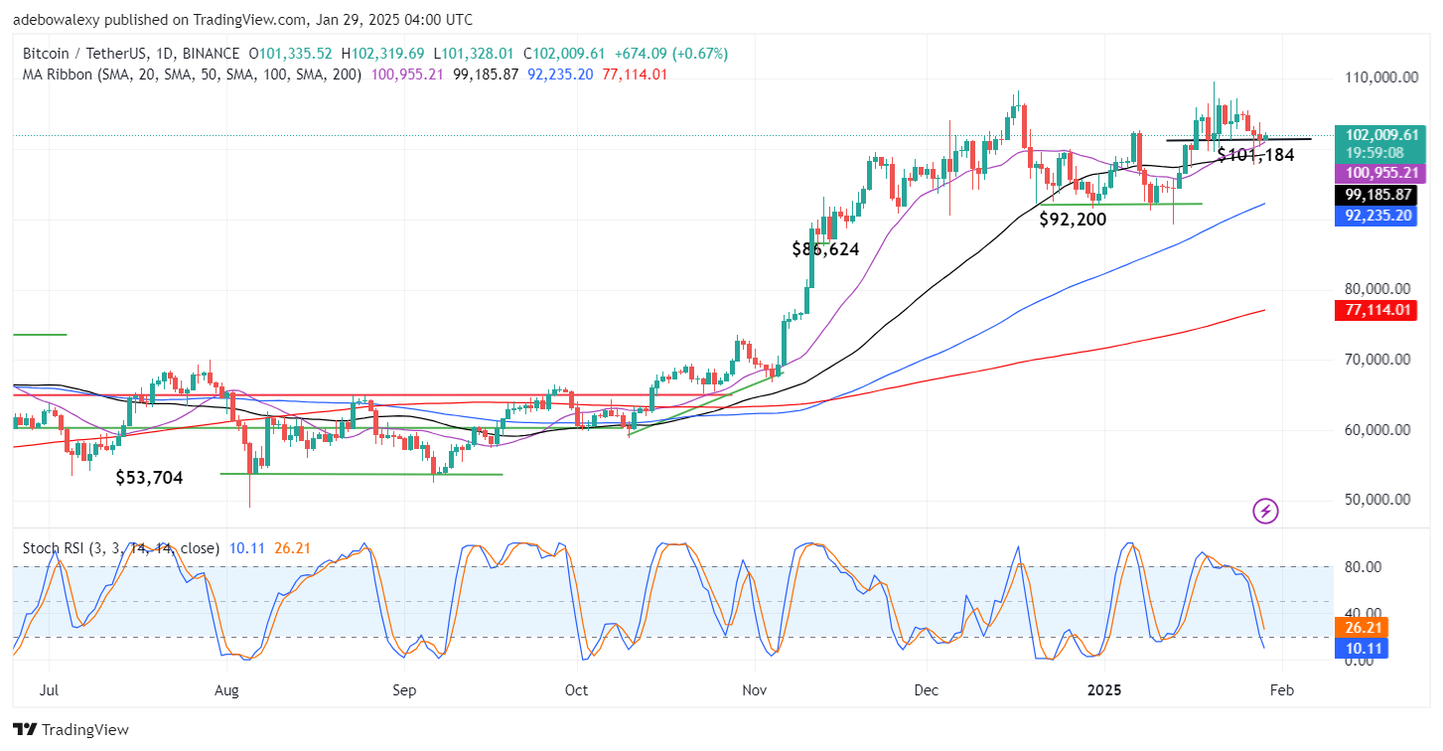1443x751 pixels.
Task: Click the 70,000.00 price axis label
Action: [x=1378, y=360]
